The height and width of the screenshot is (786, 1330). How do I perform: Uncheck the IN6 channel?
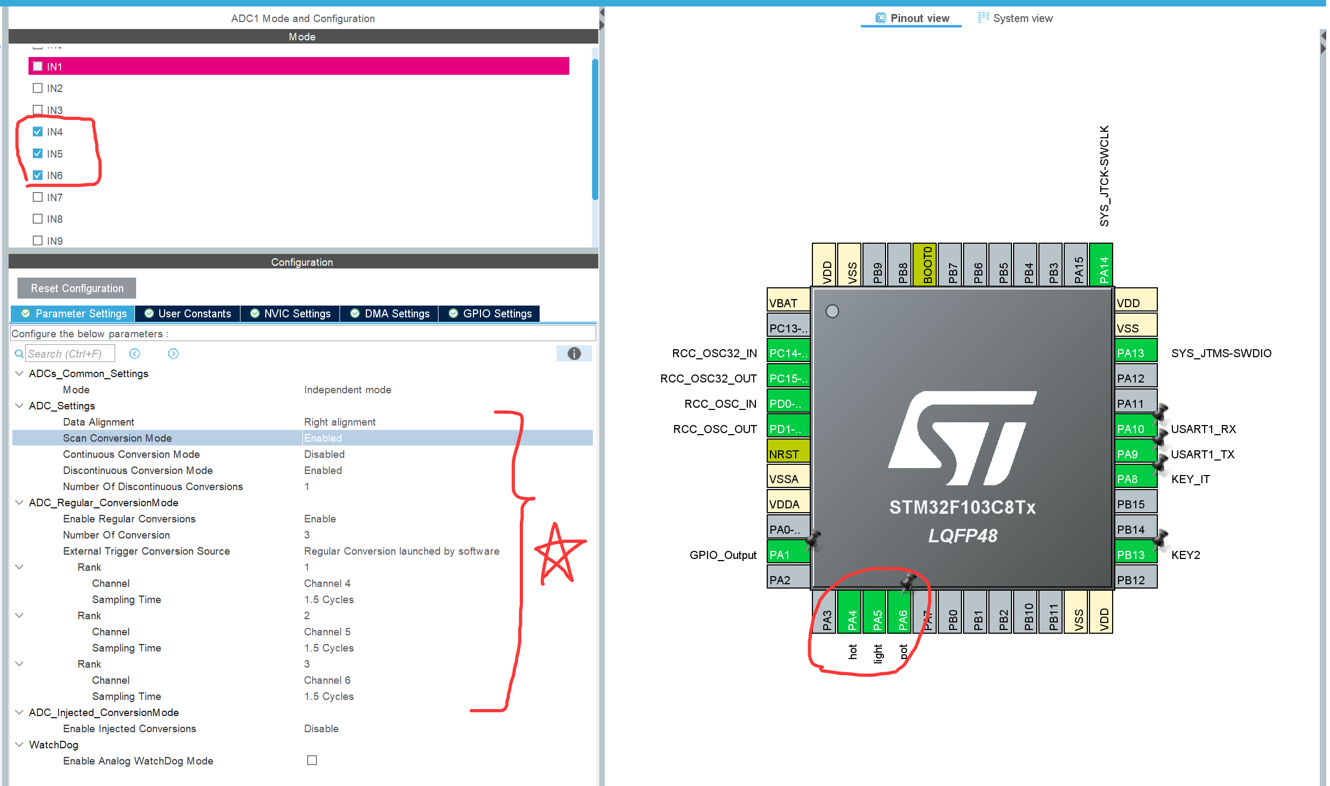[x=38, y=175]
